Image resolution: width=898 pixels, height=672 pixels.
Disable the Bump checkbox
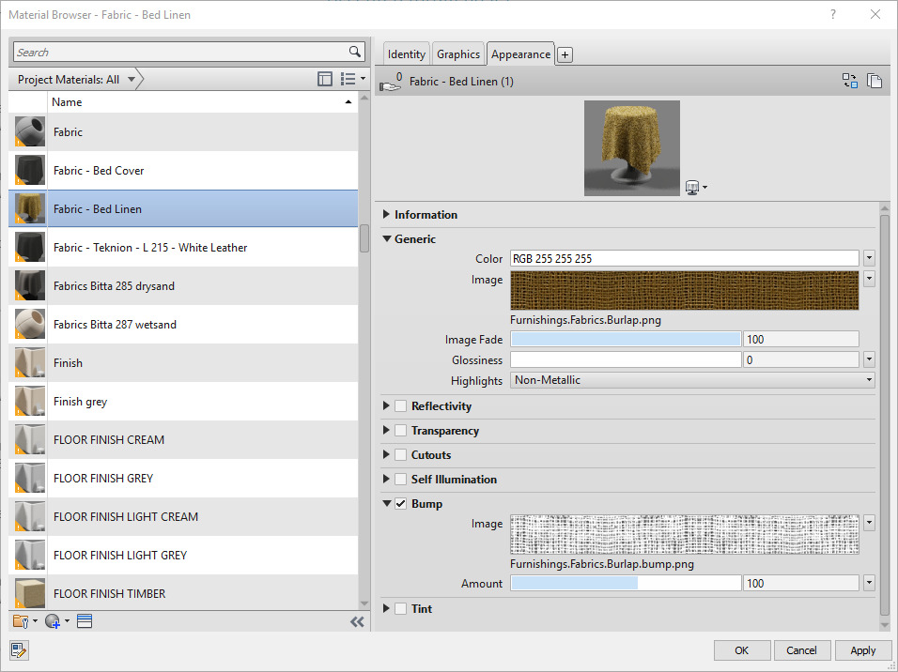(x=400, y=503)
